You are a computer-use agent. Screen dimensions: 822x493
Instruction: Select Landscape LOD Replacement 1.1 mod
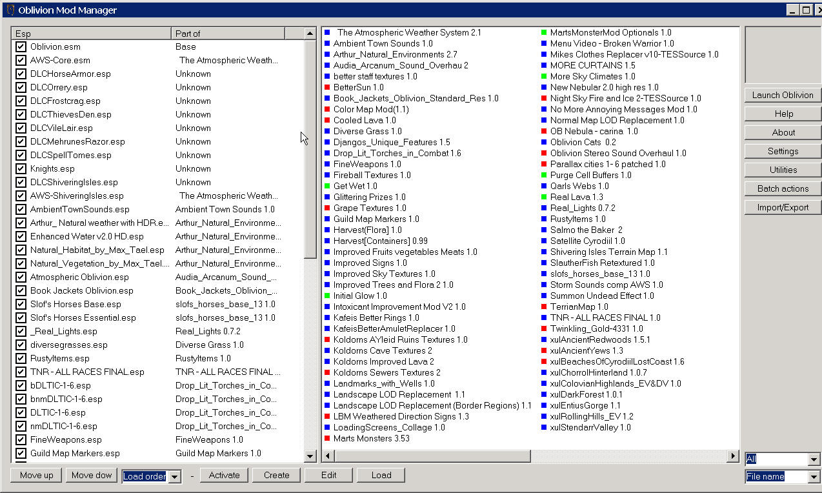point(399,394)
